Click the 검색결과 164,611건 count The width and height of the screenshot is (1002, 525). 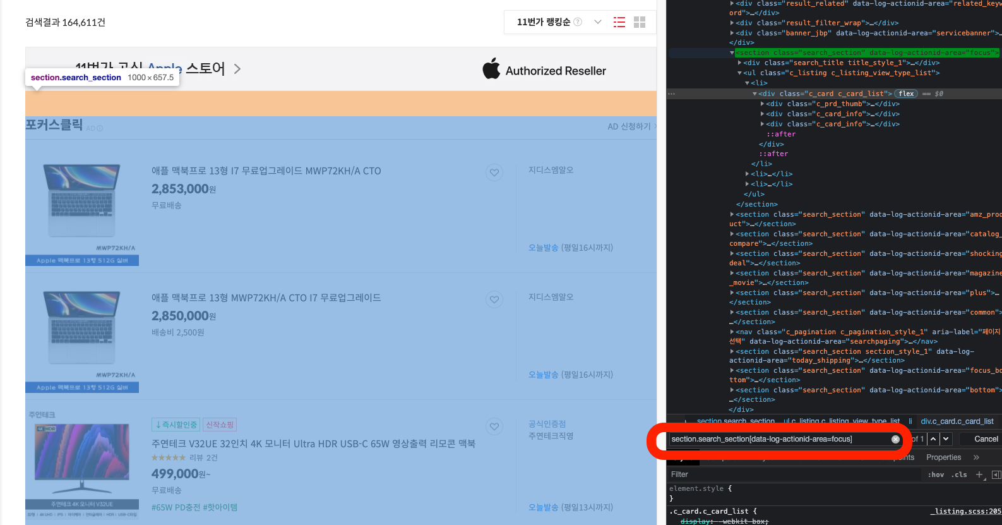click(x=65, y=23)
